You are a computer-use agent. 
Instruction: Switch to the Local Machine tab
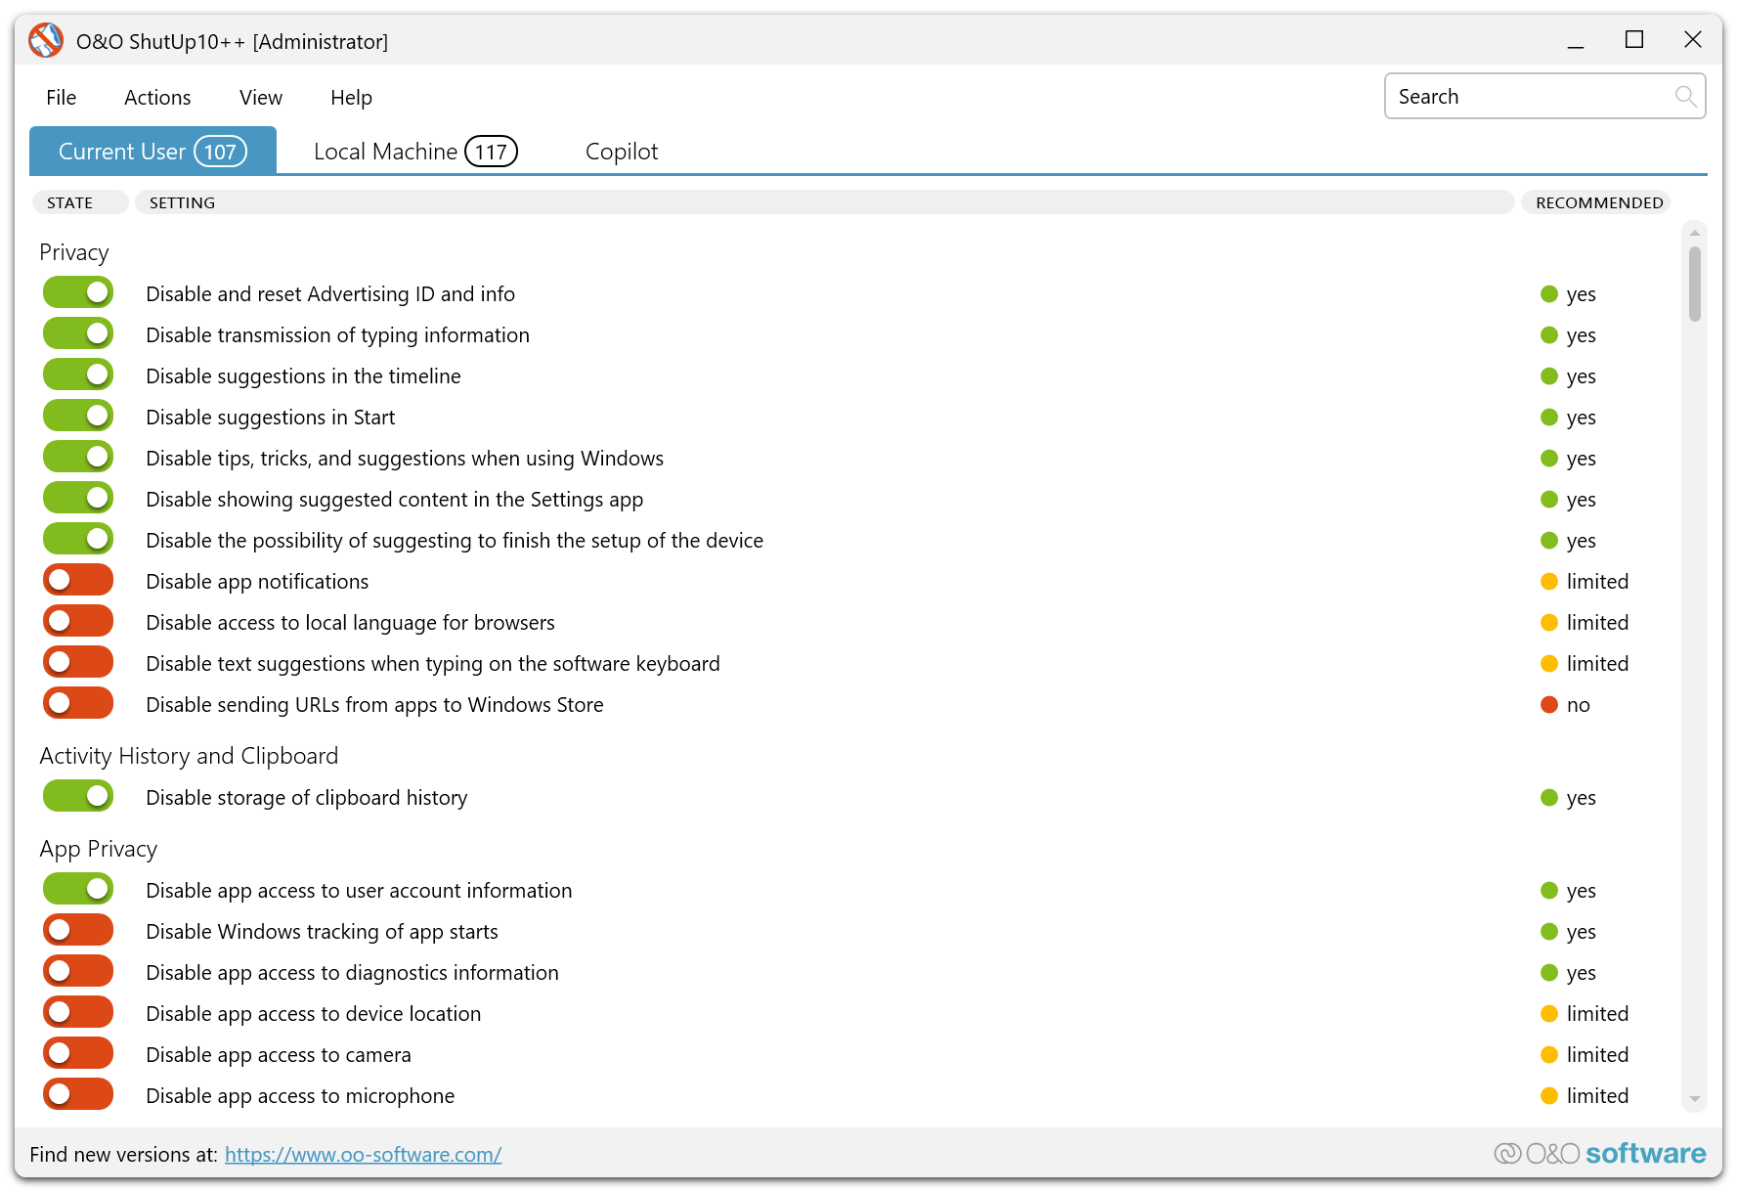[414, 152]
